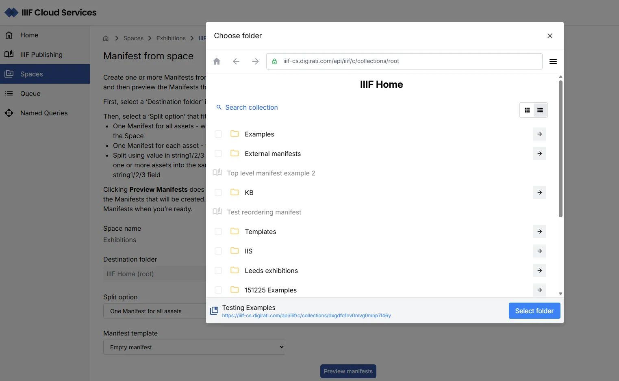
Task: Open the Examples folder with its arrow
Action: point(540,134)
